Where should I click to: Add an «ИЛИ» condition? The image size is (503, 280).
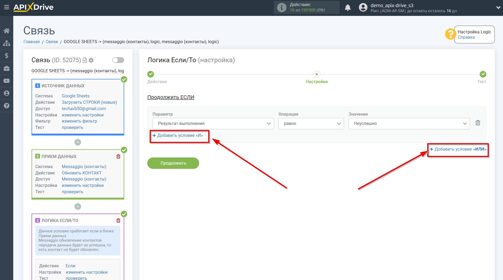click(x=458, y=149)
